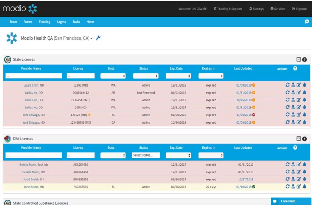Click Services in the top bar
This screenshot has width=312, height=206.
(278, 9)
